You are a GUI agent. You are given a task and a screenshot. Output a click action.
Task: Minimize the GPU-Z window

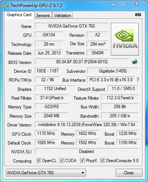(113, 4)
